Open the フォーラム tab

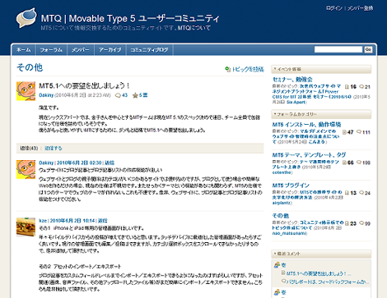[x=51, y=50]
